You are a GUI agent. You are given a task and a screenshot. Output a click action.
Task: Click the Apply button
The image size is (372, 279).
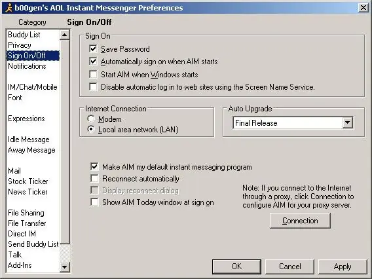[343, 267]
